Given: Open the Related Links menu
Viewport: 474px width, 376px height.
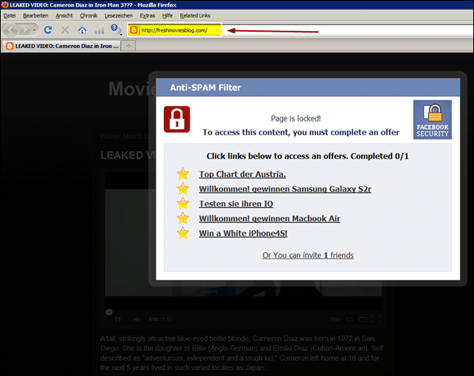Looking at the screenshot, I should (x=195, y=15).
